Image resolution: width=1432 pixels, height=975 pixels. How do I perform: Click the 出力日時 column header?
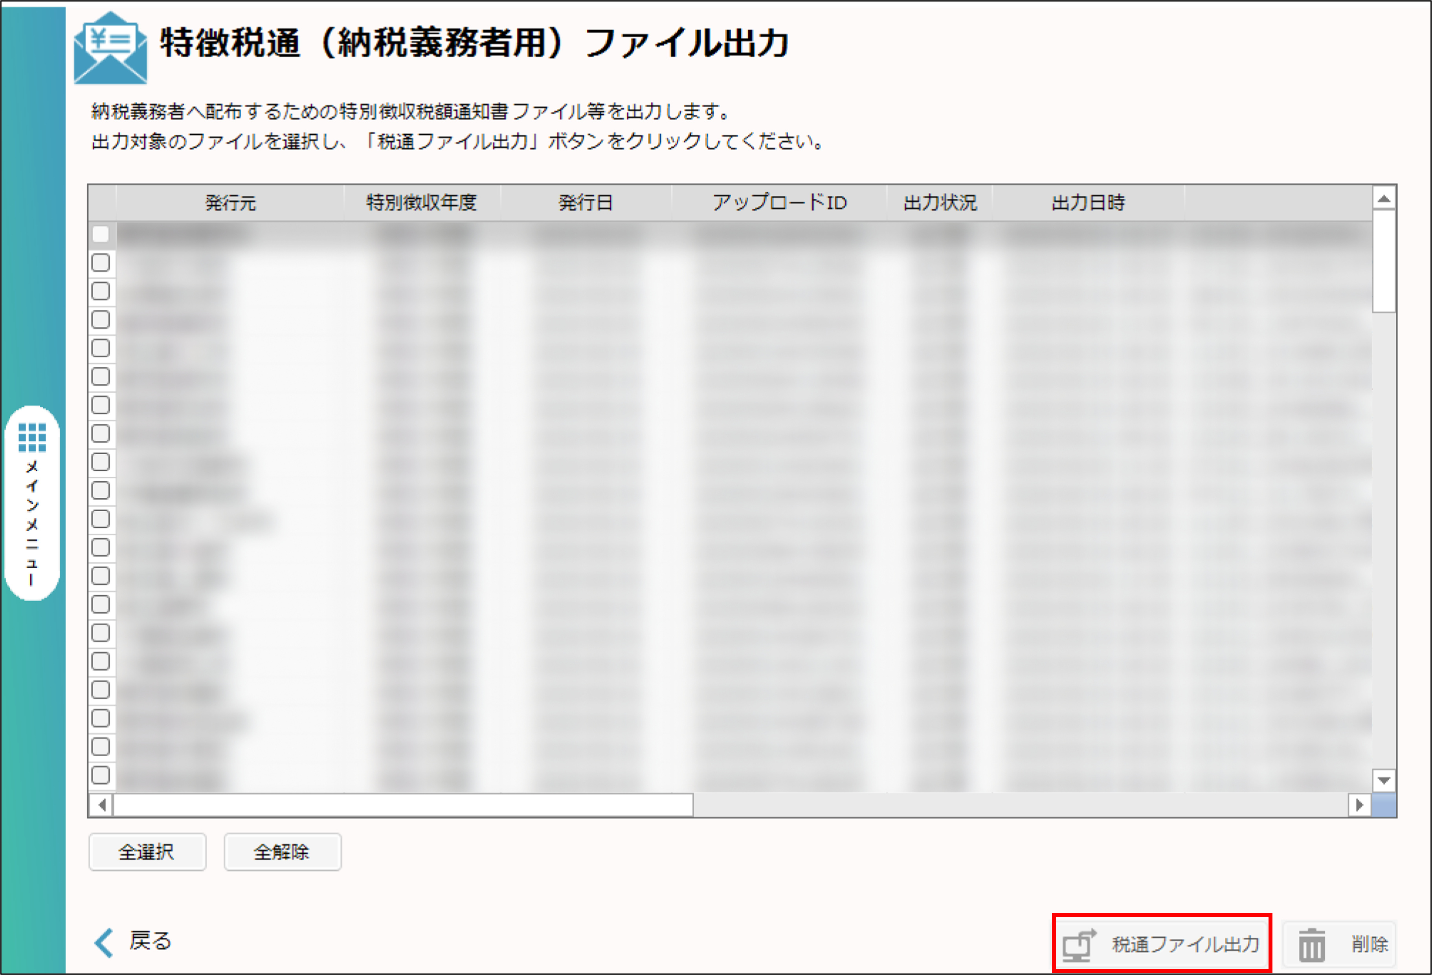[x=1088, y=203]
